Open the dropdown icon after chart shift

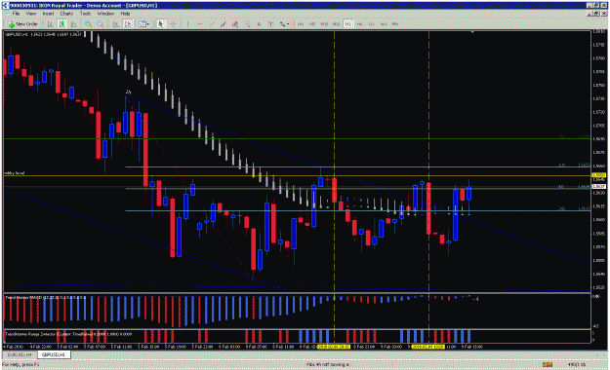[143, 24]
